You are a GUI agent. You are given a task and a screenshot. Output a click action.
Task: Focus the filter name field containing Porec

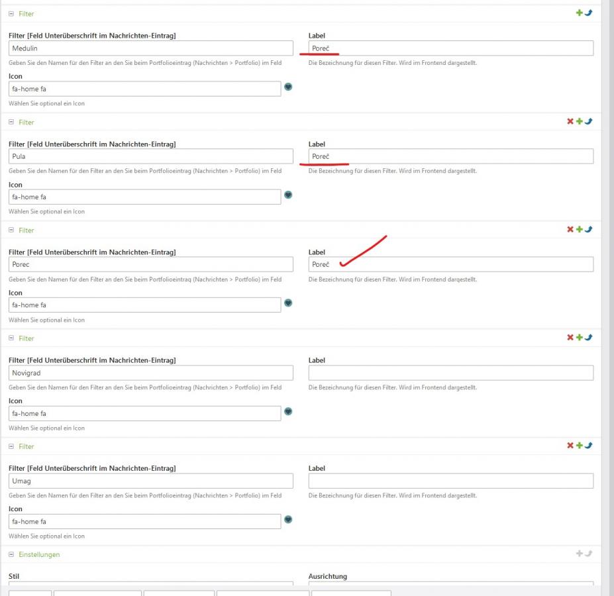pos(150,265)
